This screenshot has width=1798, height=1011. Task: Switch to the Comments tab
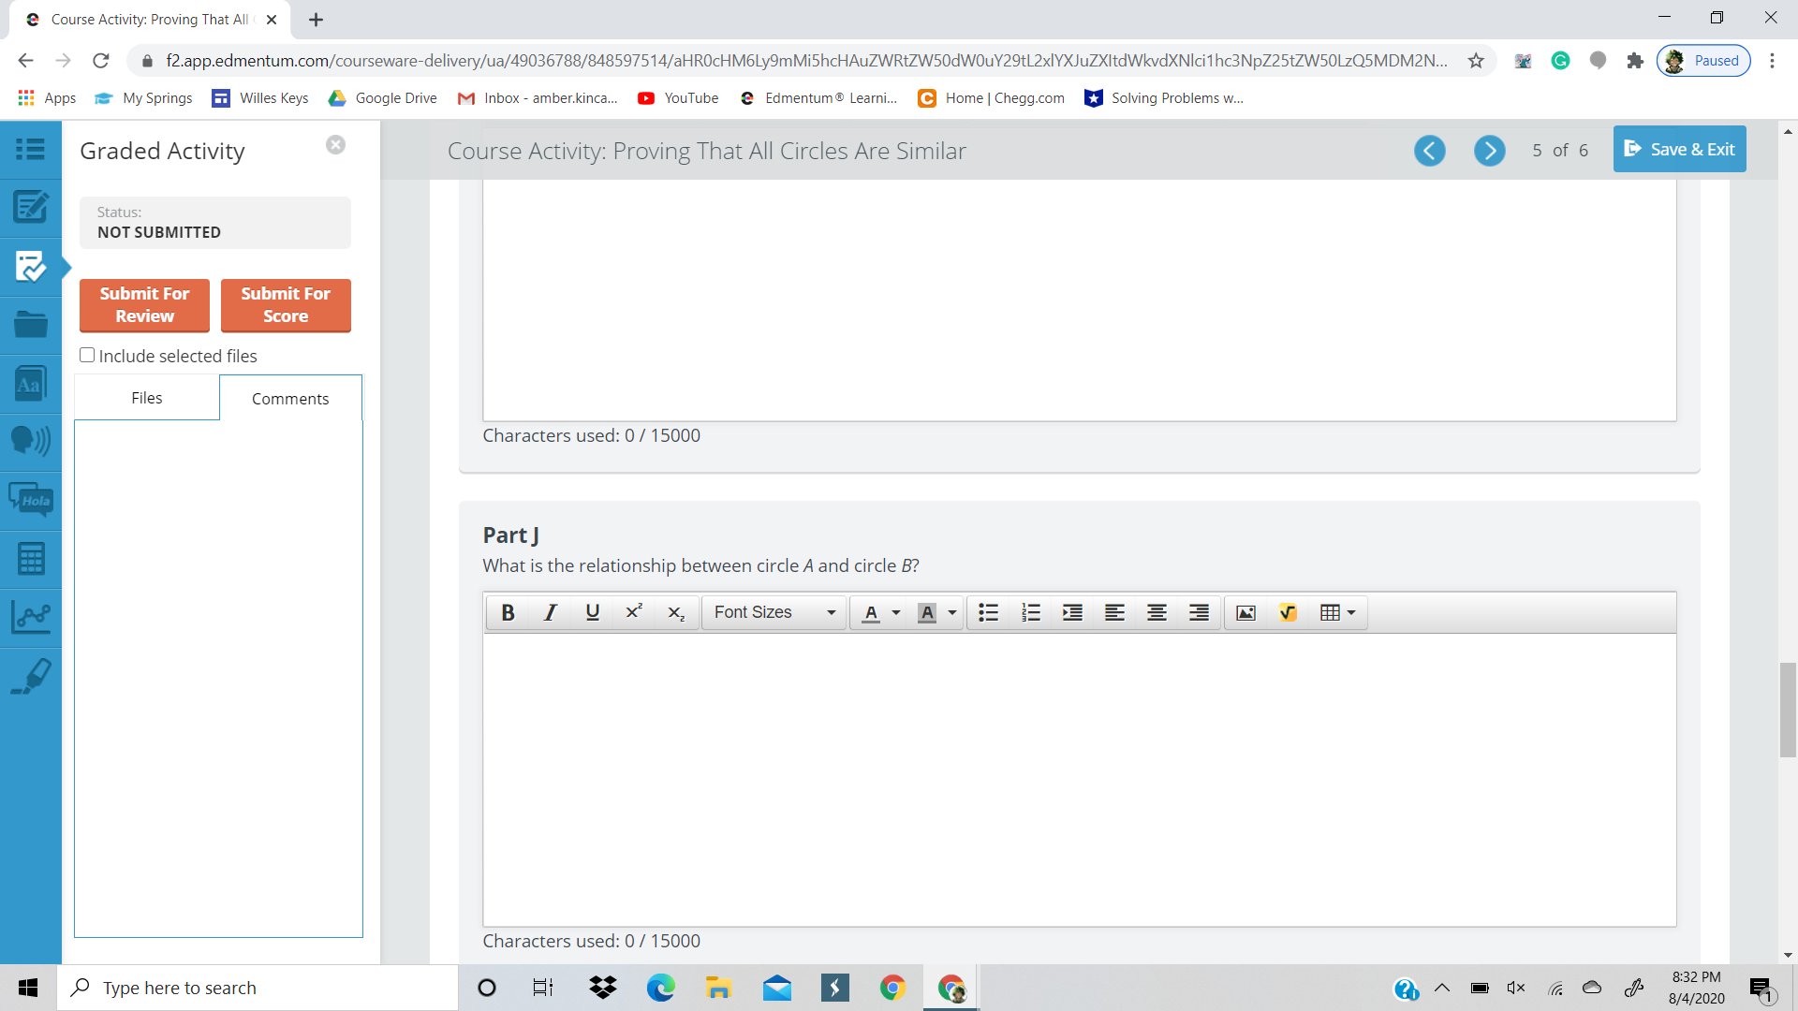[290, 398]
